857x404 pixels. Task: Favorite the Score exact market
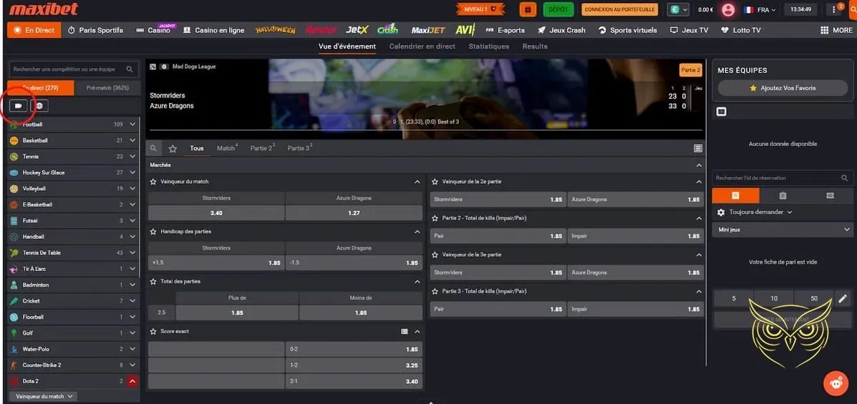click(x=154, y=331)
